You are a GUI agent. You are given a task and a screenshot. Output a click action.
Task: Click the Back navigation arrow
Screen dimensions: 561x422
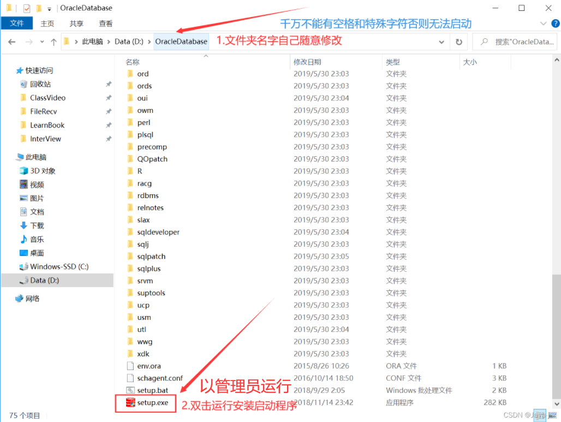[x=13, y=41]
